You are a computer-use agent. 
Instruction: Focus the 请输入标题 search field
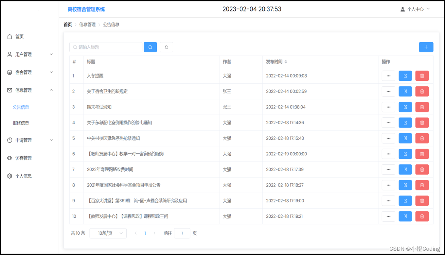pos(106,47)
